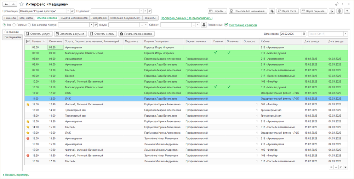Select the Без доплаты radio button
The width and height of the screenshot is (354, 179).
coord(29,25)
